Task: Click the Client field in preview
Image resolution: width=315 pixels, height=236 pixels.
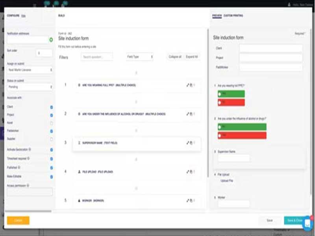Action: (271, 48)
